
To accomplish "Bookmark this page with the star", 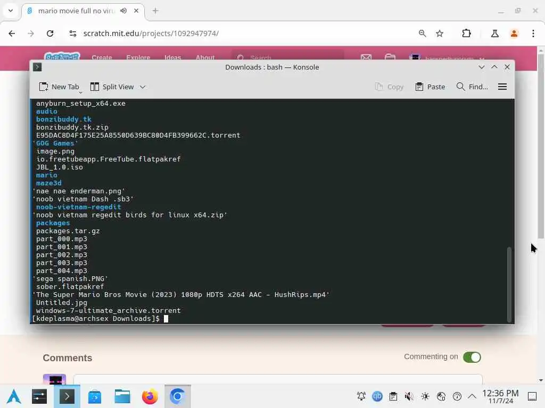I will click(x=440, y=33).
